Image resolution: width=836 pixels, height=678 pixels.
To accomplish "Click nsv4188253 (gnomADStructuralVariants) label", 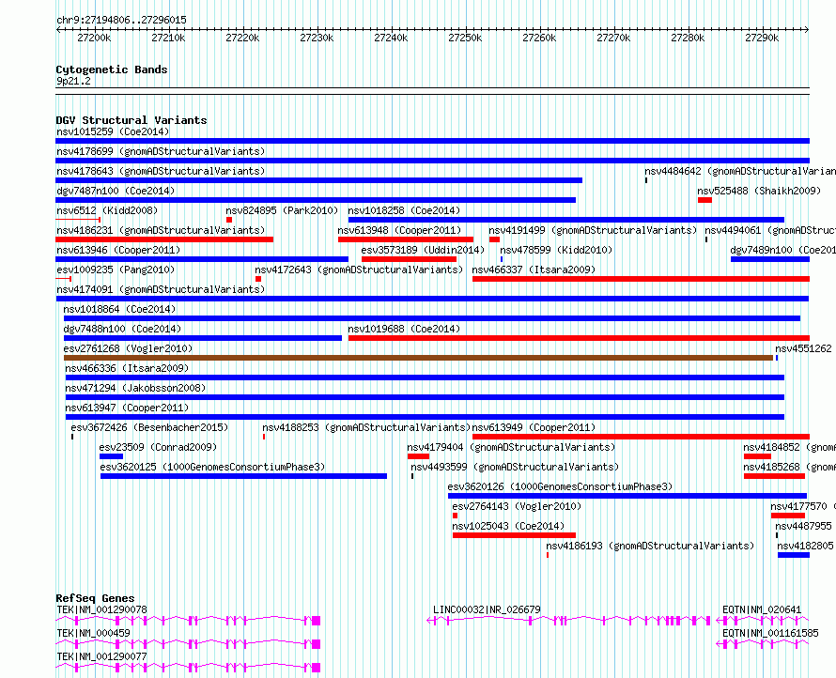I will (x=366, y=427).
